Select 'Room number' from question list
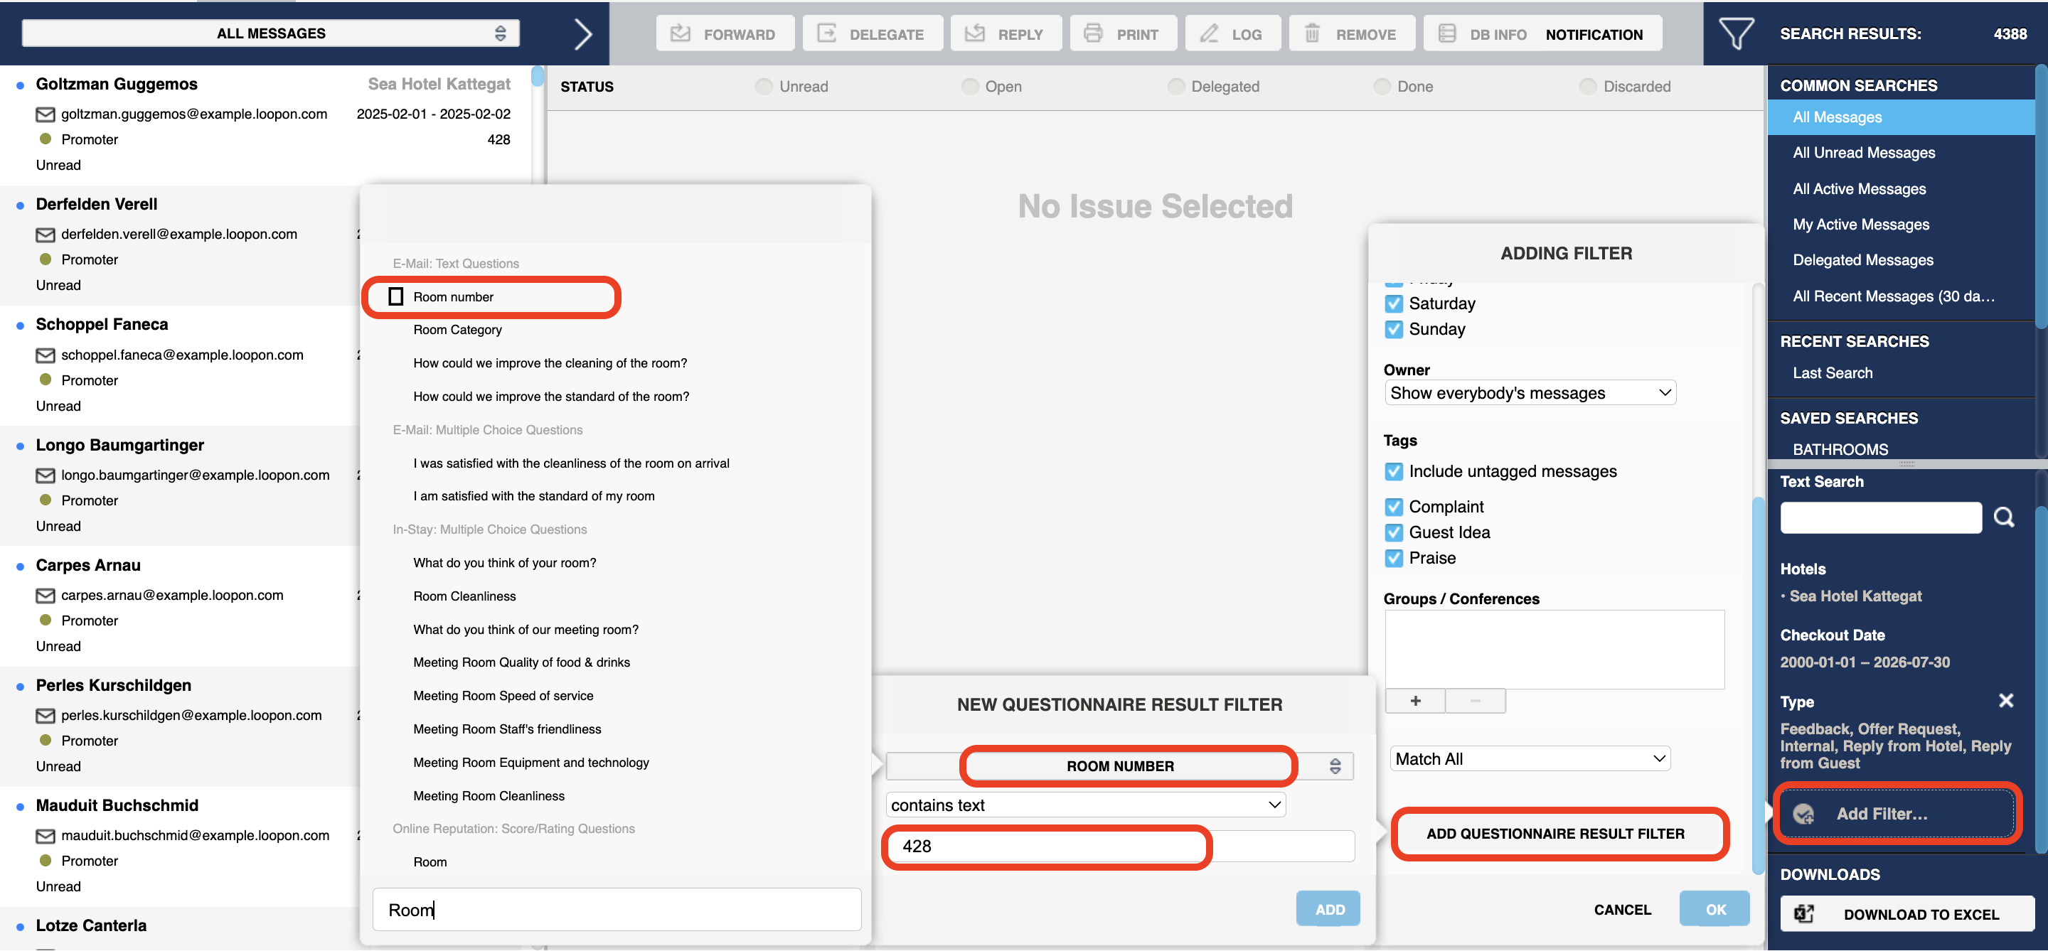2048x951 pixels. 452,296
